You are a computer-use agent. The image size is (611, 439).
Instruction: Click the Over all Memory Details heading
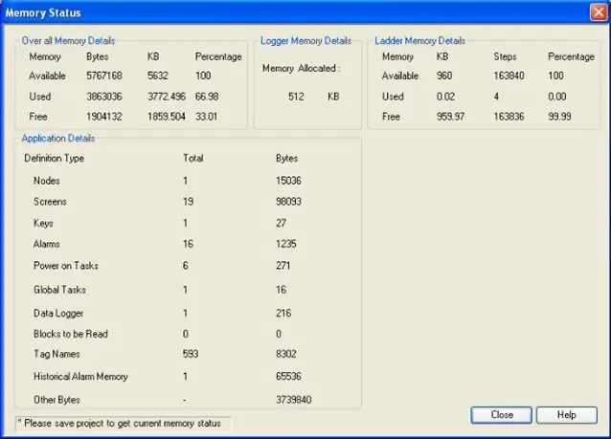tap(68, 40)
